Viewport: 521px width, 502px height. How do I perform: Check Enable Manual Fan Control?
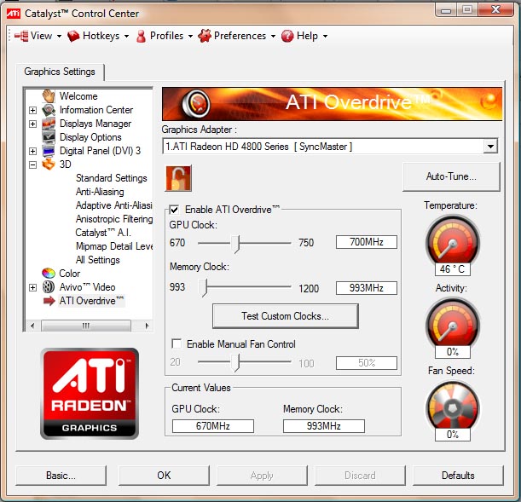point(177,344)
